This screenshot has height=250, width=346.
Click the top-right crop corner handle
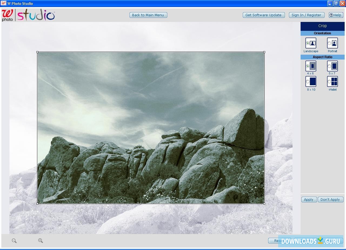pos(264,52)
